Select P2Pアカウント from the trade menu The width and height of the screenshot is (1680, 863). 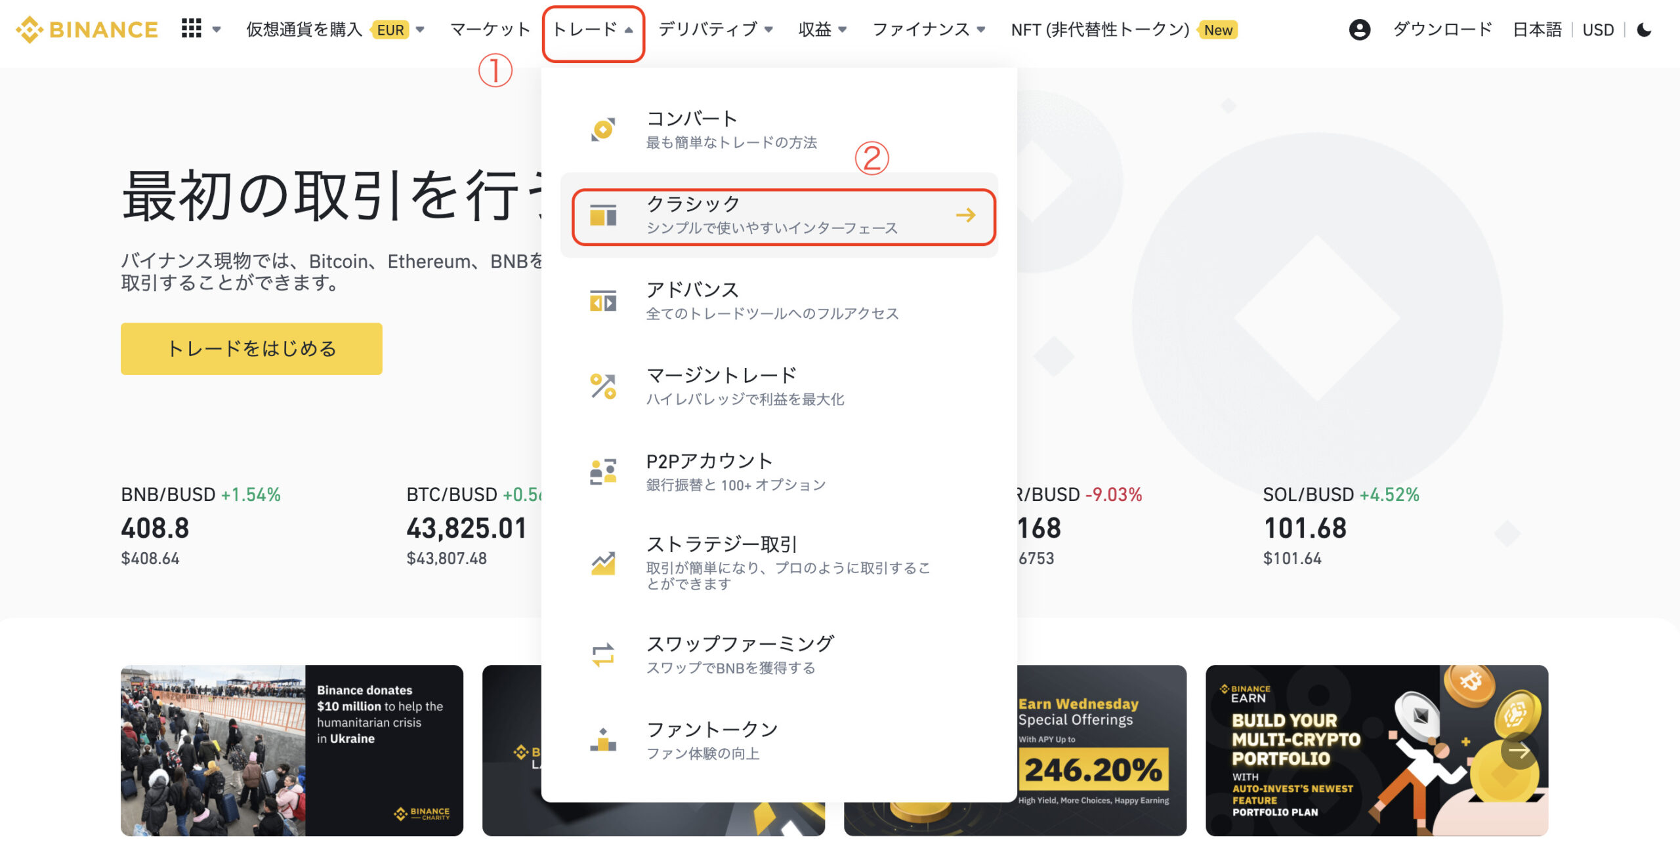779,472
